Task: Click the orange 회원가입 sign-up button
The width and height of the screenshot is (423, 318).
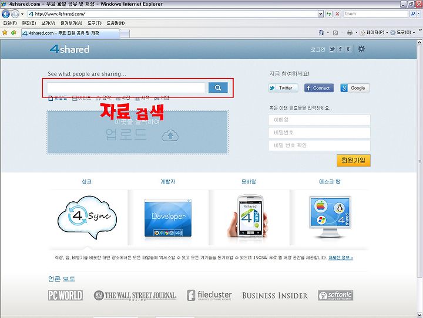Action: click(354, 160)
